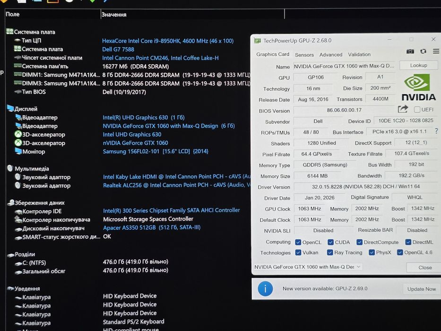Click the Xbox icon beside Intel UHD 3D-акселератор

(x=18, y=134)
